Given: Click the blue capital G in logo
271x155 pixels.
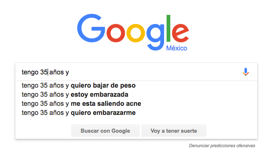Looking at the screenshot, I should (91, 28).
